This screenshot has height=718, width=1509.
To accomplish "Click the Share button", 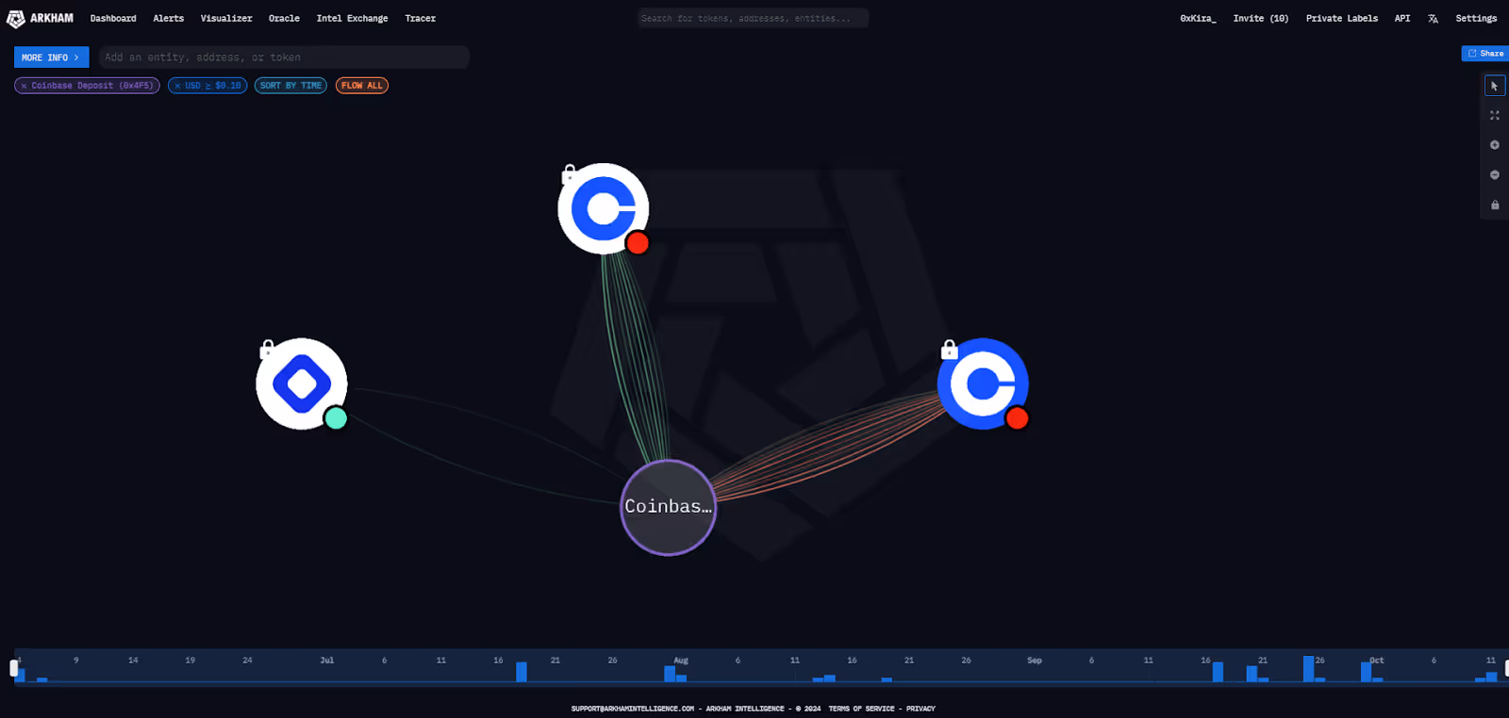I will (x=1485, y=54).
